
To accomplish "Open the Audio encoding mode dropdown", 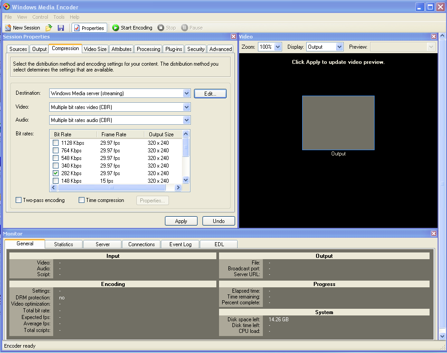I will 186,120.
